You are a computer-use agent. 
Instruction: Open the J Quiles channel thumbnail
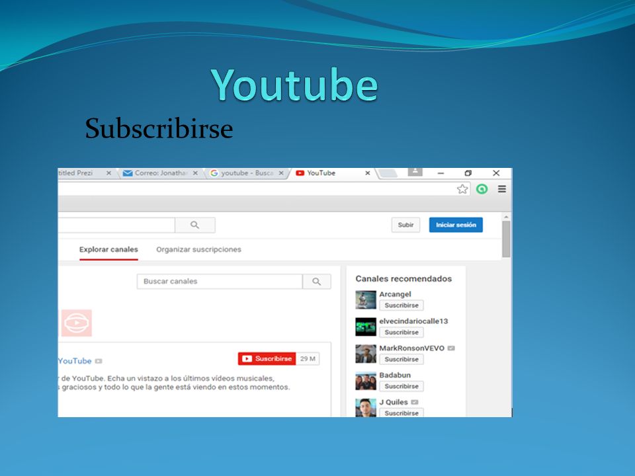(366, 408)
